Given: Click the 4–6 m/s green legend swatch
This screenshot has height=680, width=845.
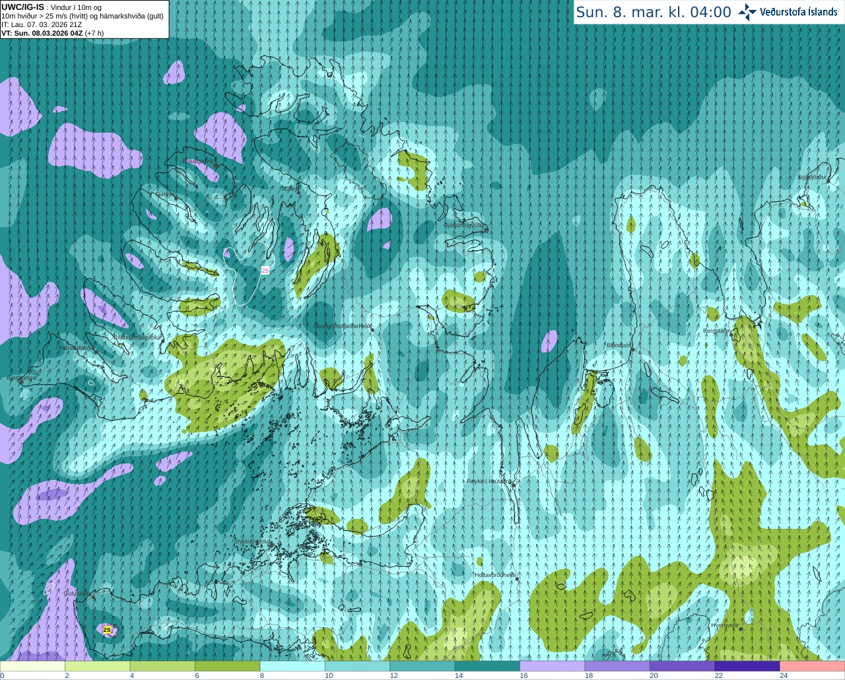Looking at the screenshot, I should (x=162, y=666).
